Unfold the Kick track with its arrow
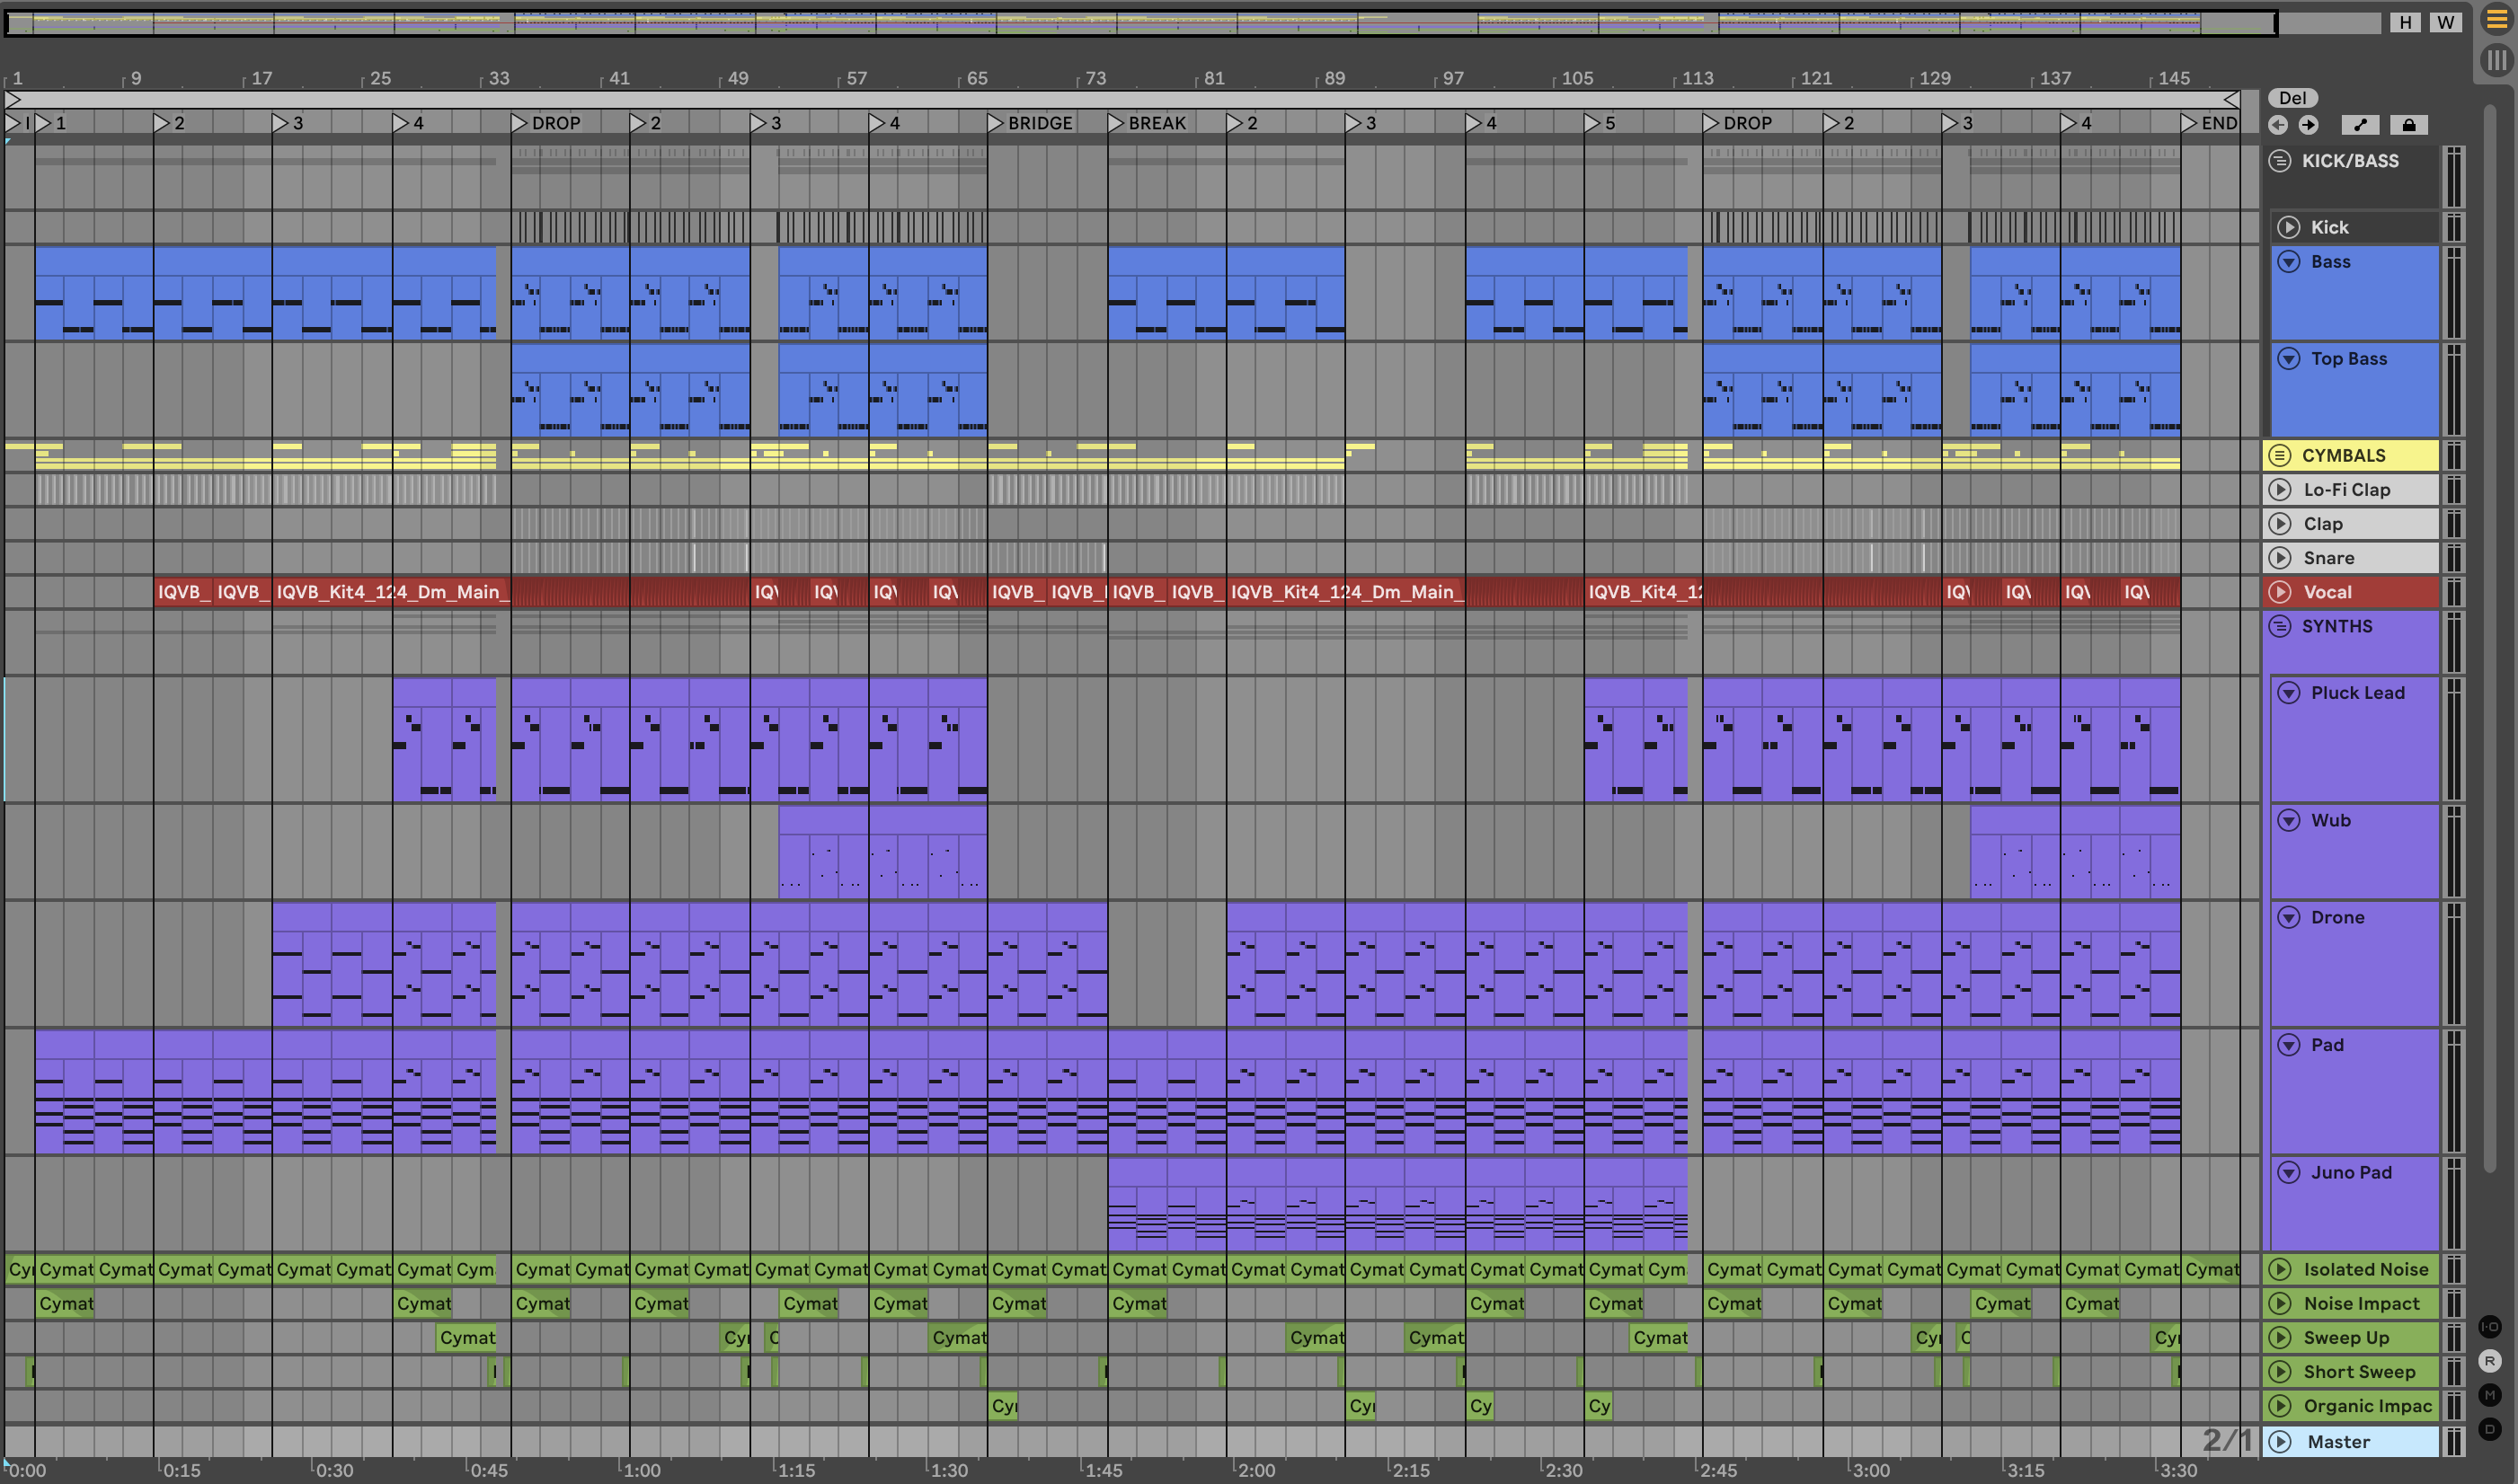The width and height of the screenshot is (2518, 1484). coord(2289,228)
